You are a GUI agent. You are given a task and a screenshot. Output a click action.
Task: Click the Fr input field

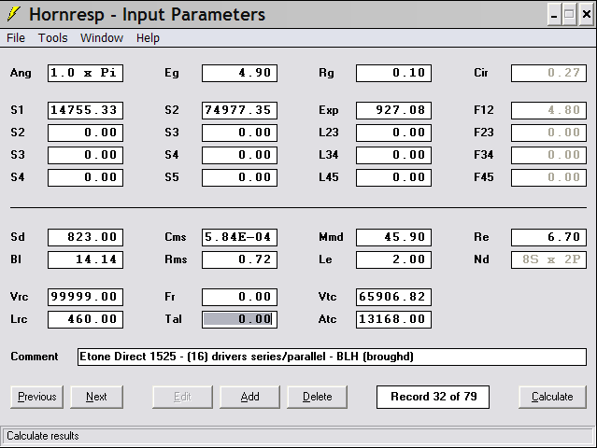(x=239, y=297)
